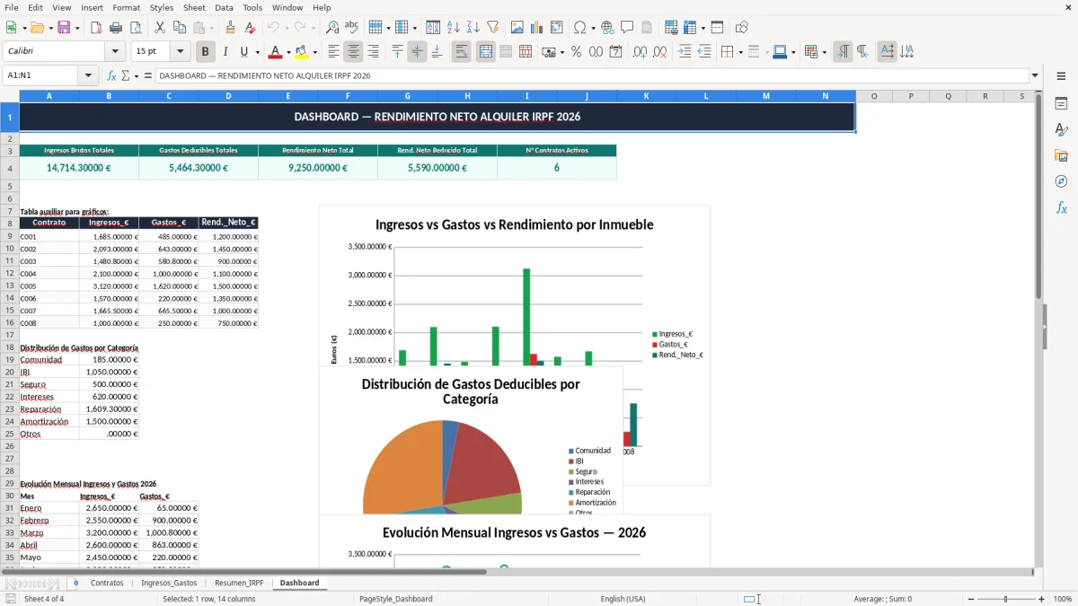Switch to the Contratos sheet tab
1078x606 pixels.
[107, 583]
